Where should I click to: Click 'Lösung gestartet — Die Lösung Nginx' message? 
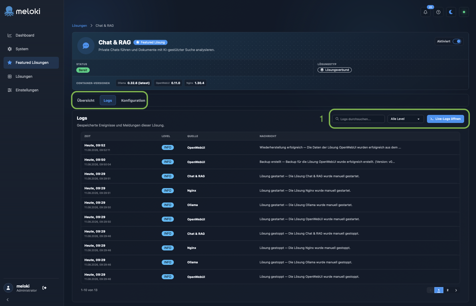[x=305, y=191]
